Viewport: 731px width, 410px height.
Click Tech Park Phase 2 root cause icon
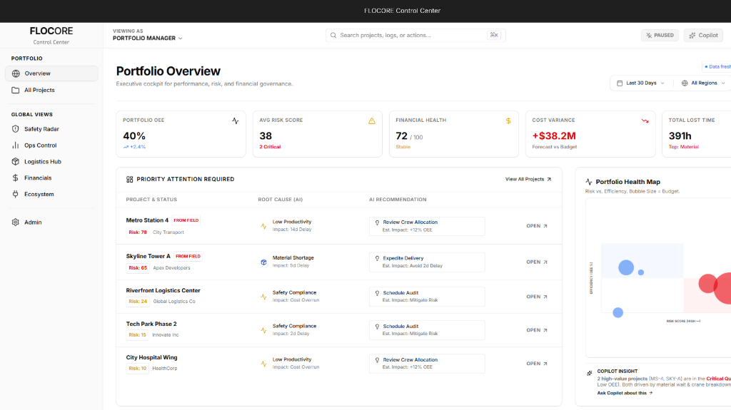pos(264,330)
